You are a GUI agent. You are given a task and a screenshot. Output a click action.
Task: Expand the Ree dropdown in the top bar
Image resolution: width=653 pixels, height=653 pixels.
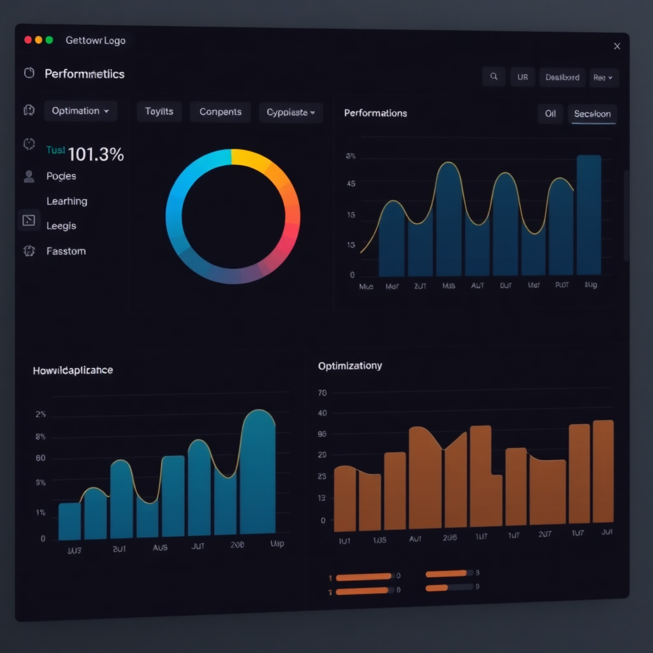coord(603,77)
